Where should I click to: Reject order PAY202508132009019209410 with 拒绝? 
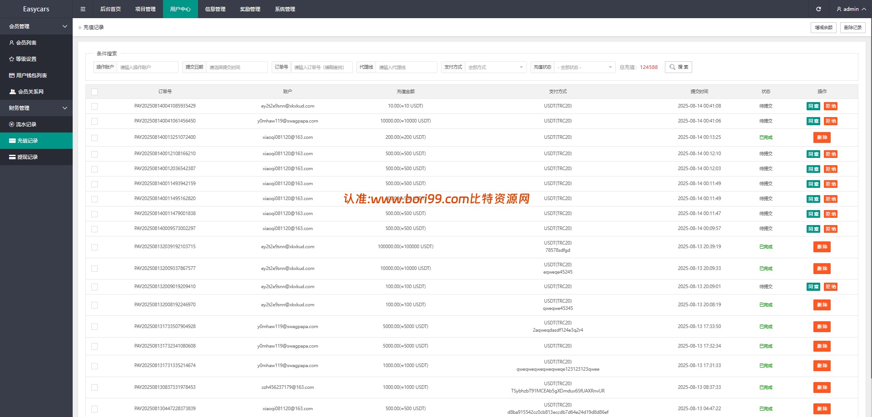[x=831, y=287]
